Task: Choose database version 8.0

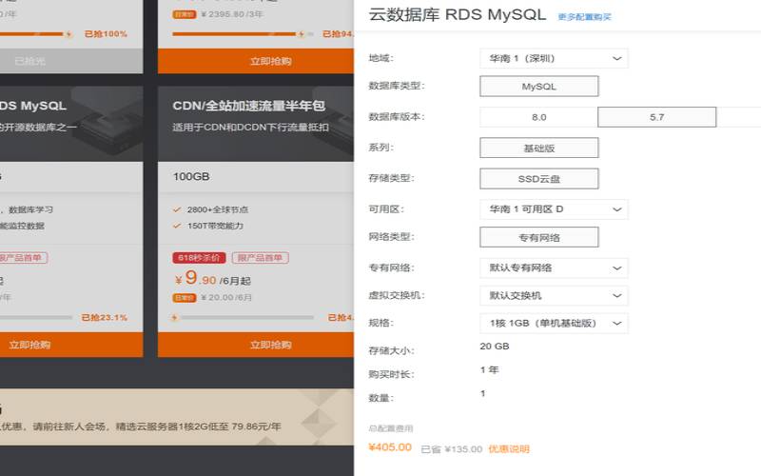Action: 538,117
